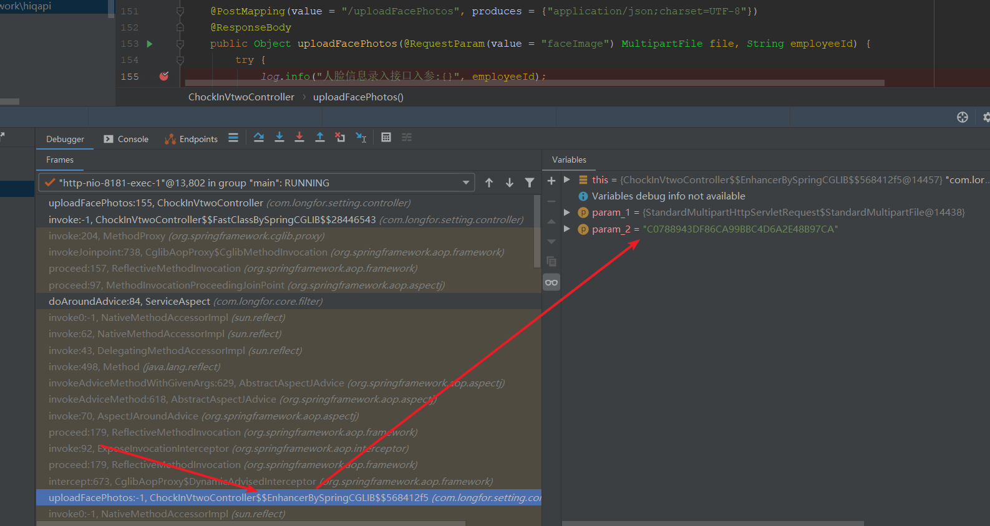Select frame invoke:92, ExposeInvocationInterceptor
The image size is (990, 526).
289,448
